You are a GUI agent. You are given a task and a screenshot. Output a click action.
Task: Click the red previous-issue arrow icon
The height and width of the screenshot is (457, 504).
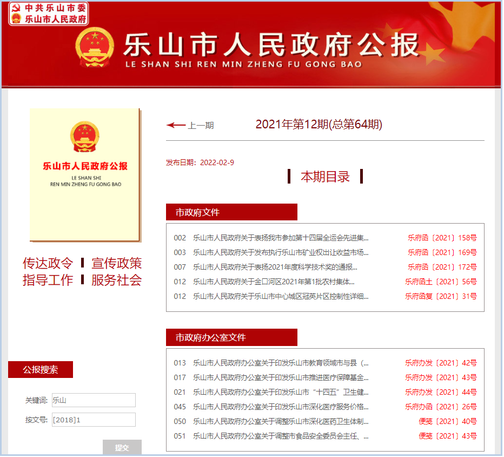click(176, 125)
